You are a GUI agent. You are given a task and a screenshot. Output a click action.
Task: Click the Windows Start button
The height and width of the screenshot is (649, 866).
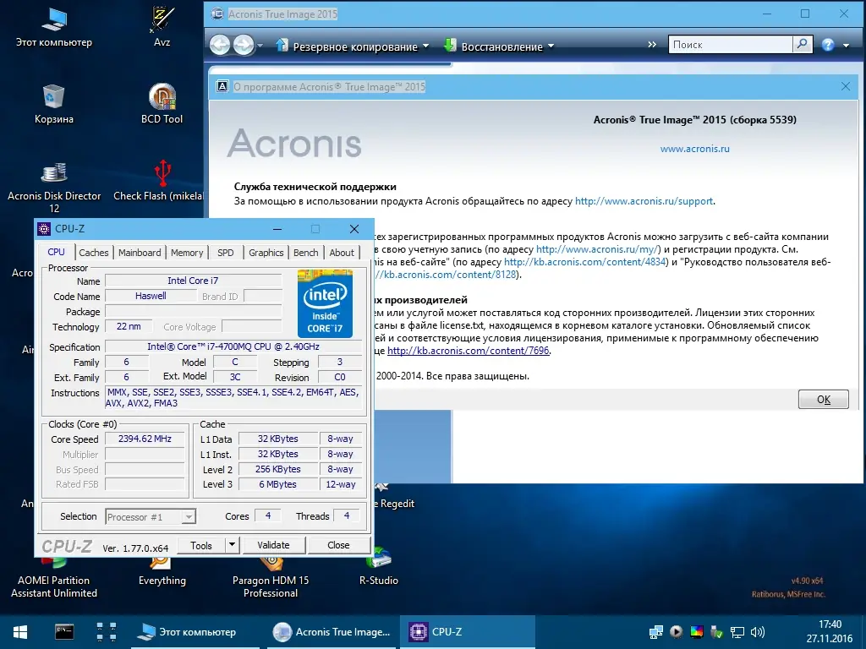[x=20, y=632]
